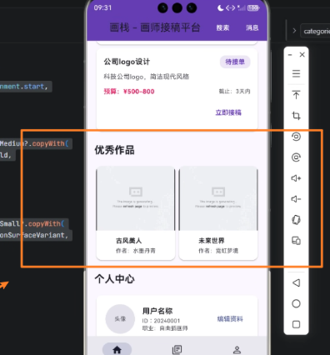
Task: Tap the 立即接稿 link on logo card
Action: click(228, 112)
